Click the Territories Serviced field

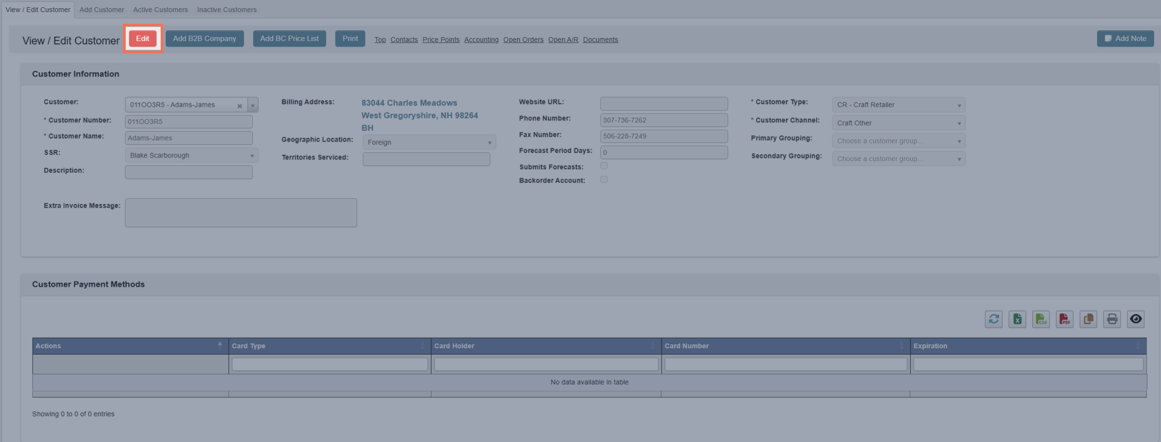tap(426, 159)
